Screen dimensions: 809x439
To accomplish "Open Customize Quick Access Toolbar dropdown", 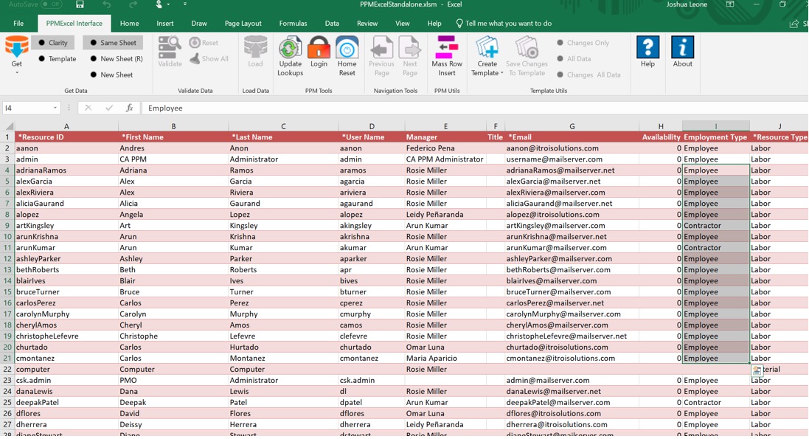I will pos(184,4).
